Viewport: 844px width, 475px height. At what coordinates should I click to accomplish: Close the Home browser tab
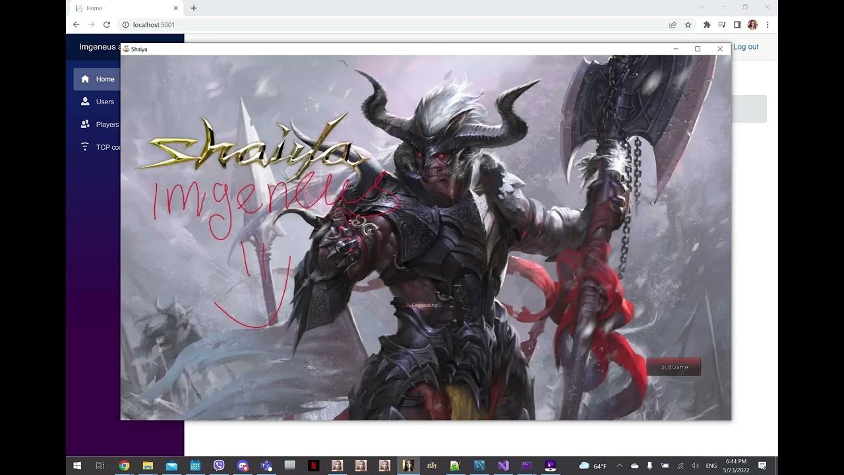coord(176,8)
